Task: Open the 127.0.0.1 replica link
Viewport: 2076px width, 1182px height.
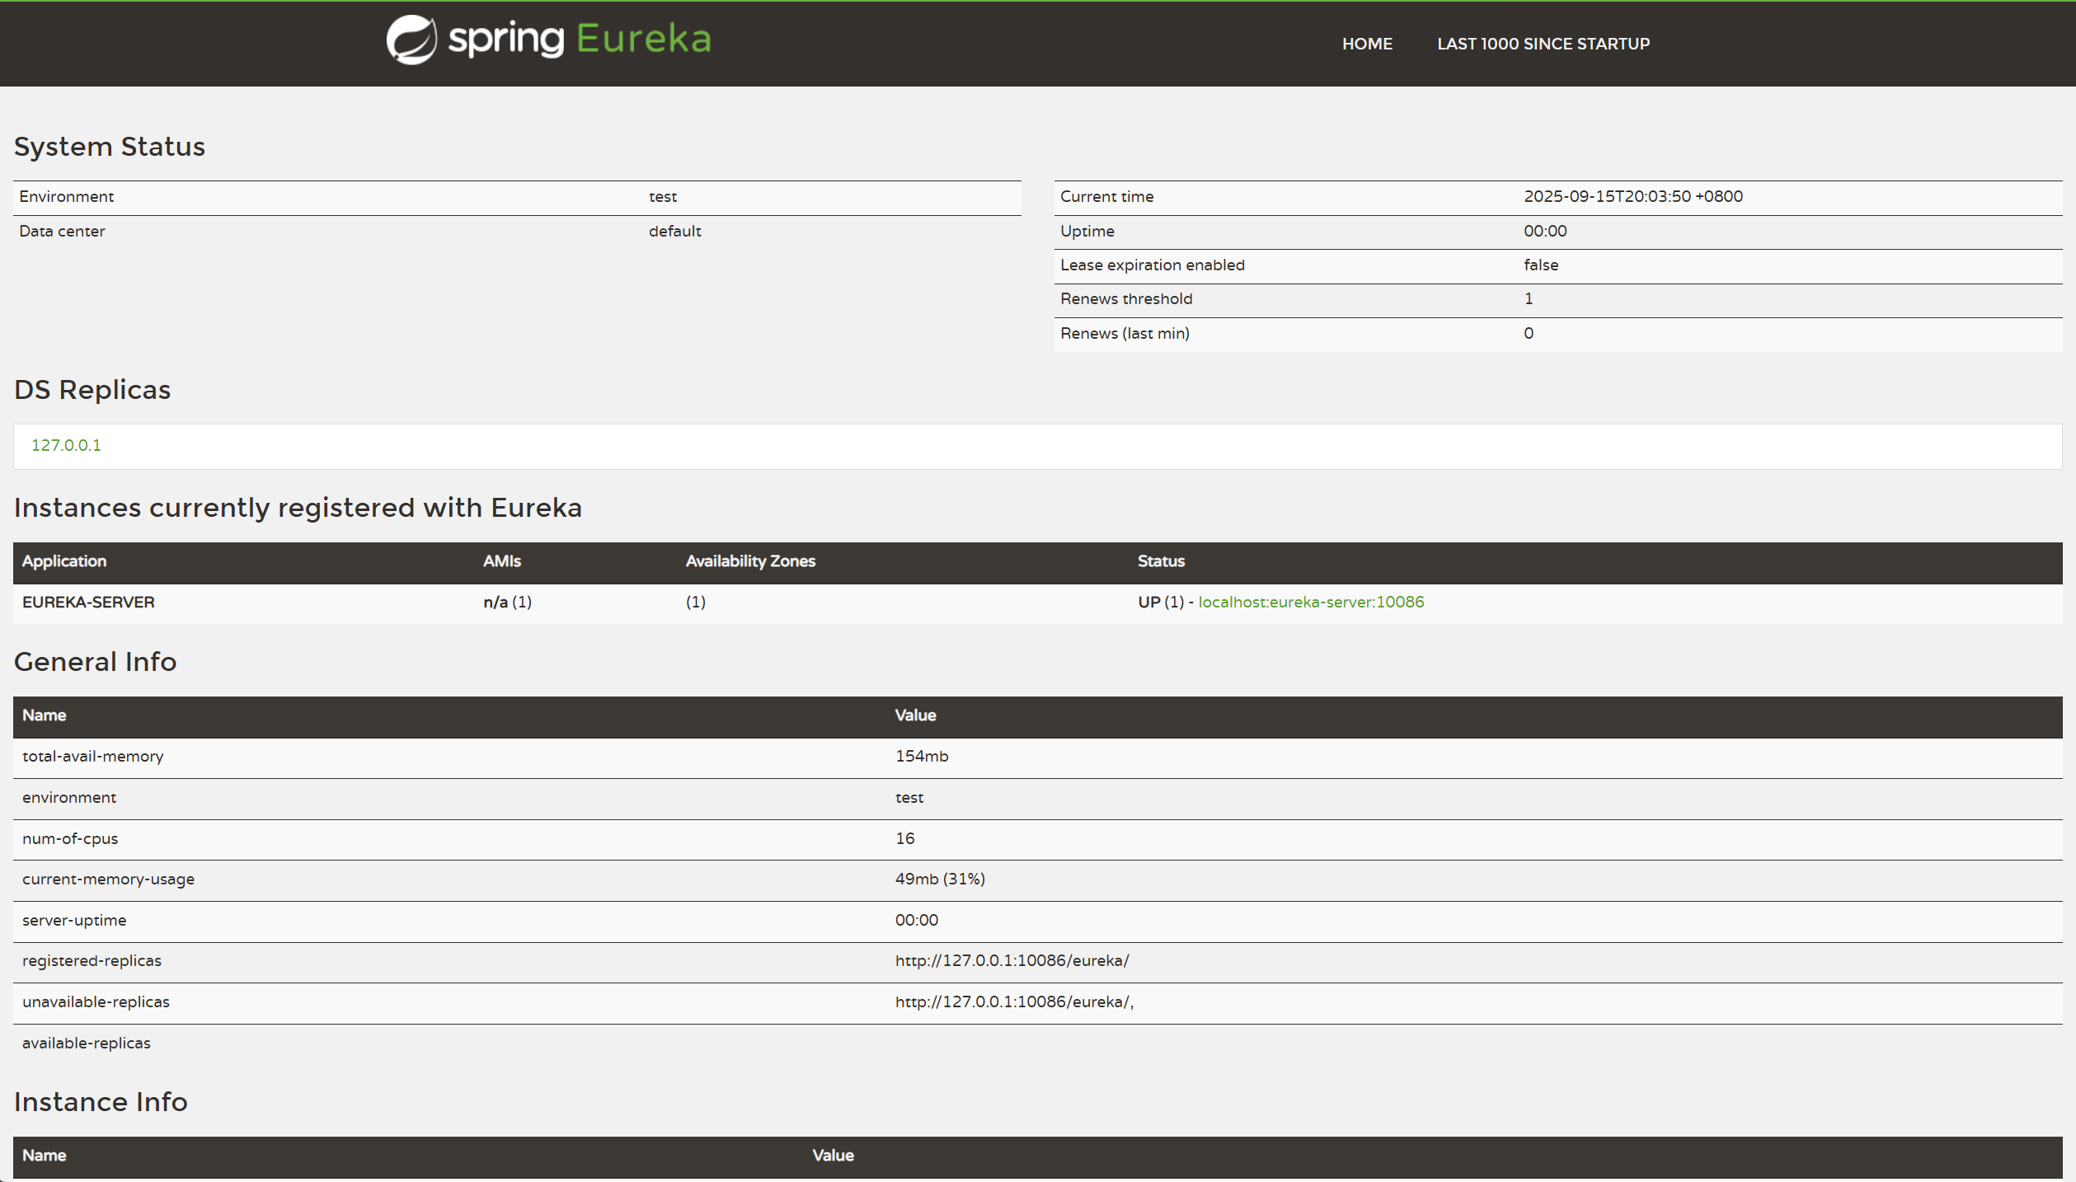Action: [x=66, y=445]
